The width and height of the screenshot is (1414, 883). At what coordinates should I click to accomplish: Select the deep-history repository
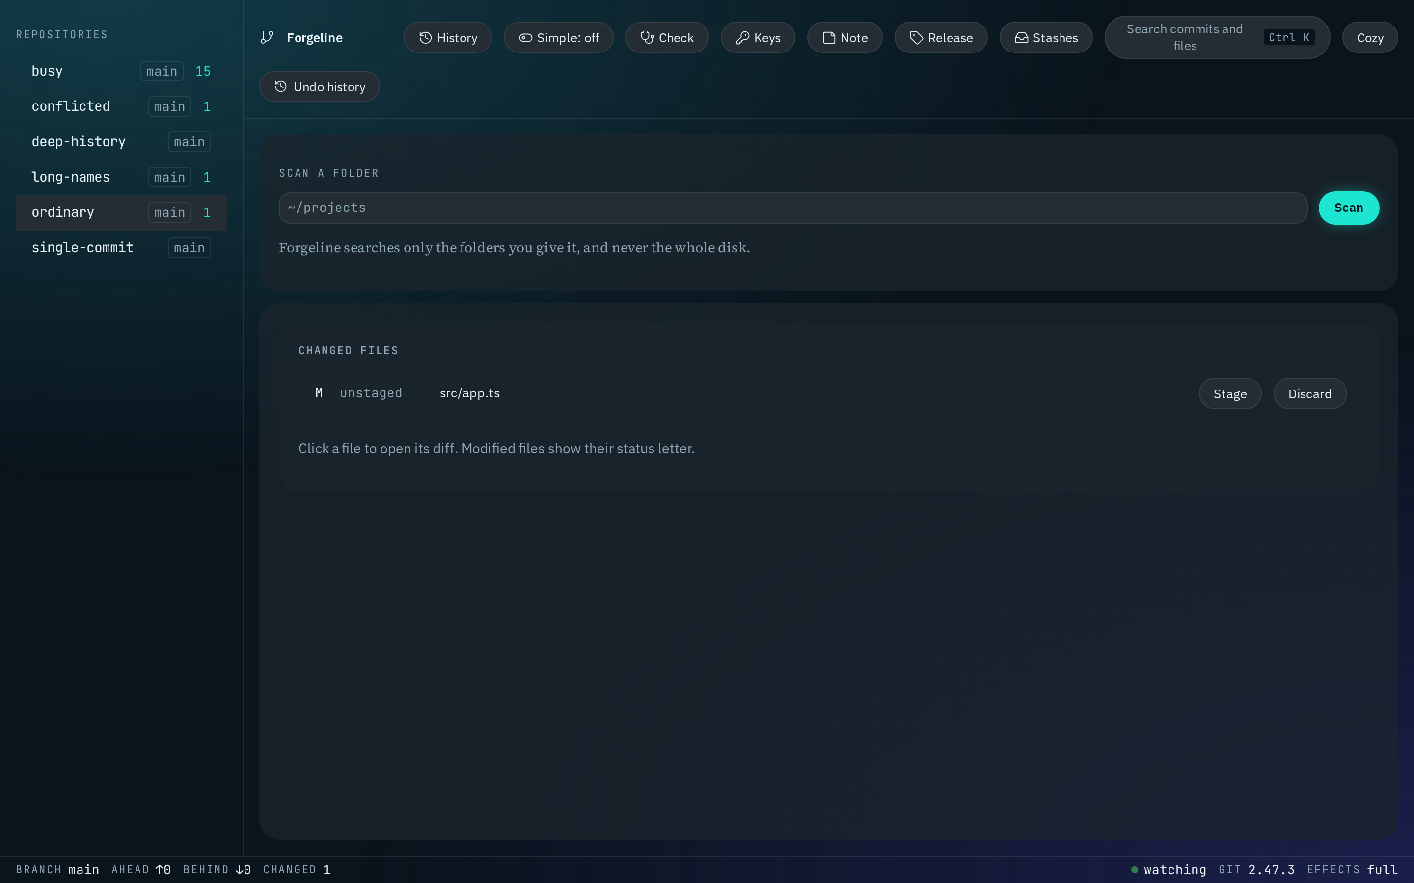click(121, 142)
